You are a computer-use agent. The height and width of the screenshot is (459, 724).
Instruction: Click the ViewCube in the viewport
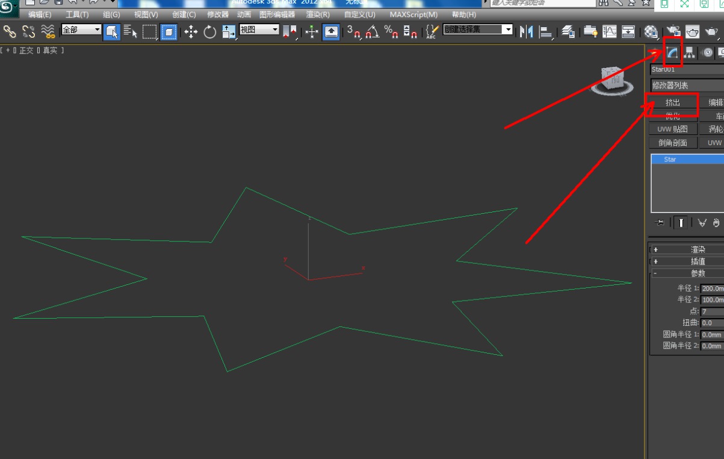[x=613, y=80]
